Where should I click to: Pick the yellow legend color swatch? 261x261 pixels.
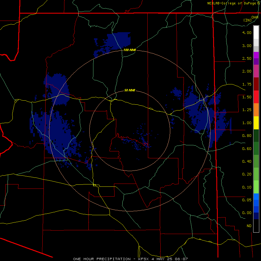pyautogui.click(x=256, y=123)
